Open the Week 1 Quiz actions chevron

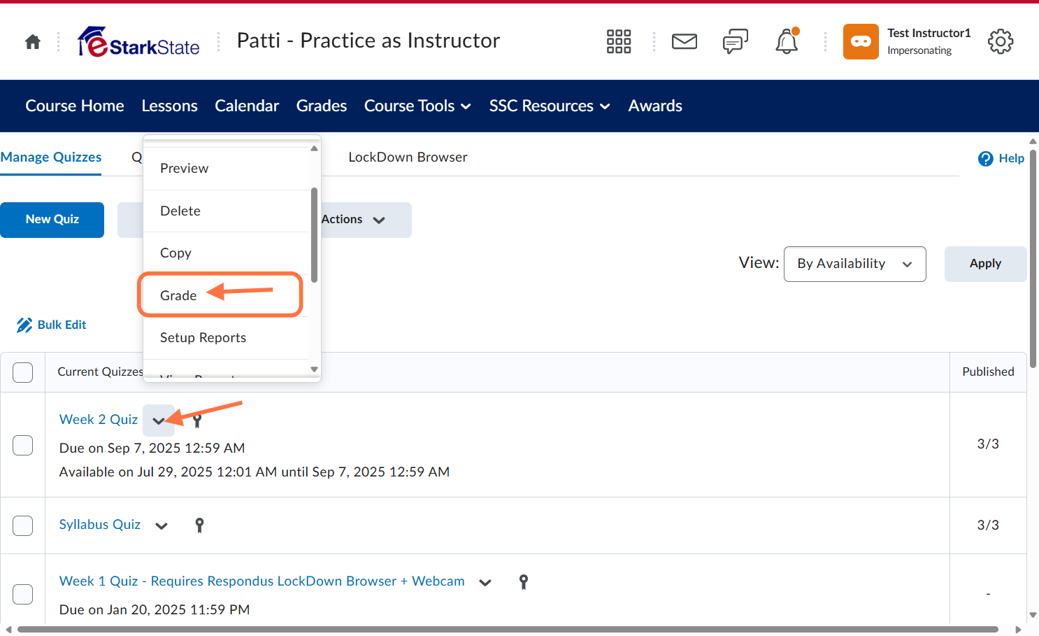point(485,582)
